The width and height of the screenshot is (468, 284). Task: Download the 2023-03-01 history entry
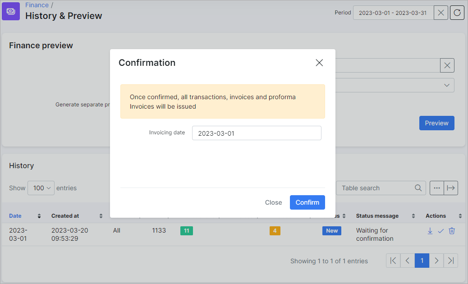click(x=430, y=231)
